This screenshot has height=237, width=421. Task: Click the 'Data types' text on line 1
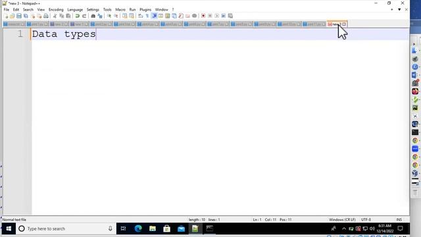(x=64, y=34)
